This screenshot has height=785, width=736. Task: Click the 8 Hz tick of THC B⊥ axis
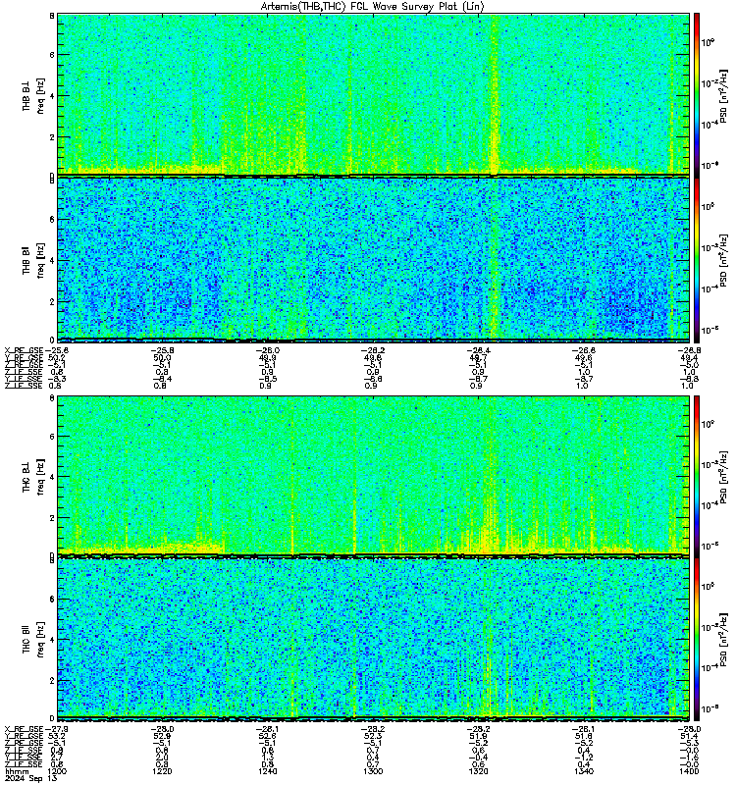coord(52,398)
